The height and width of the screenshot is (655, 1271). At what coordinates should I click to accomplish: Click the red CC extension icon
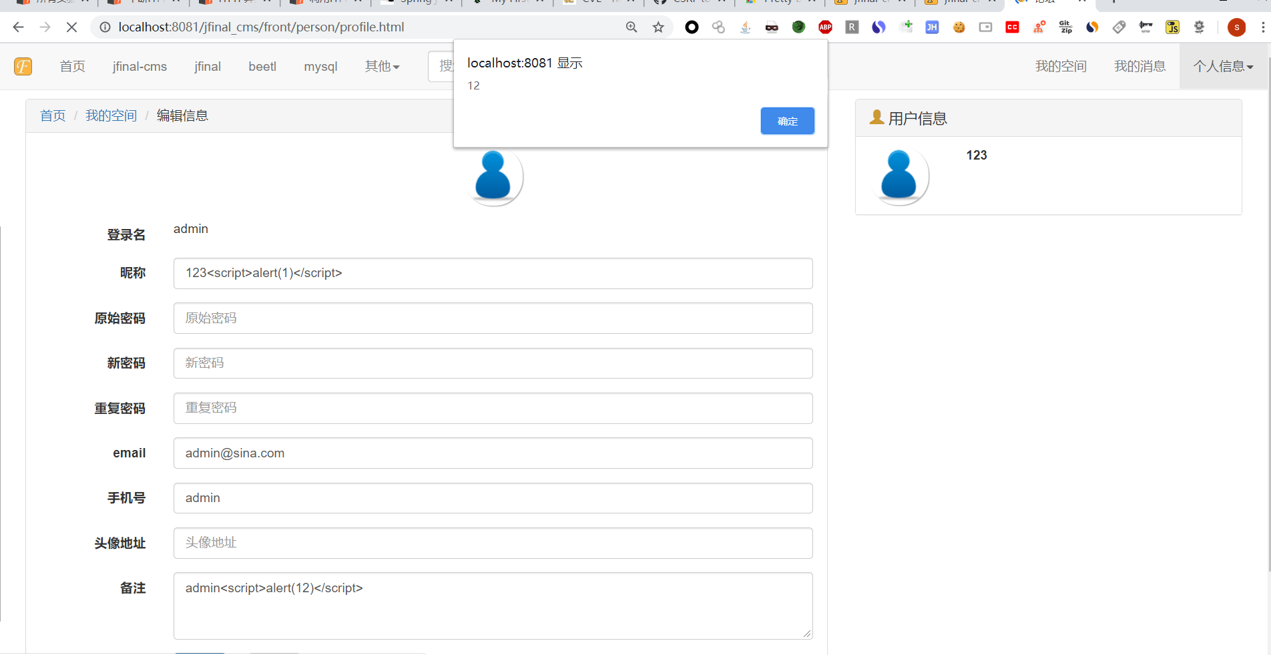click(x=1012, y=27)
